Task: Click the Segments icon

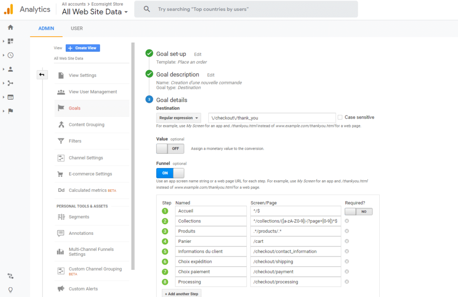Action: 61,216
